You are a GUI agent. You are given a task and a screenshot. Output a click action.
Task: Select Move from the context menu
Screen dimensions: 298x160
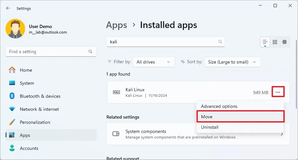pyautogui.click(x=240, y=117)
